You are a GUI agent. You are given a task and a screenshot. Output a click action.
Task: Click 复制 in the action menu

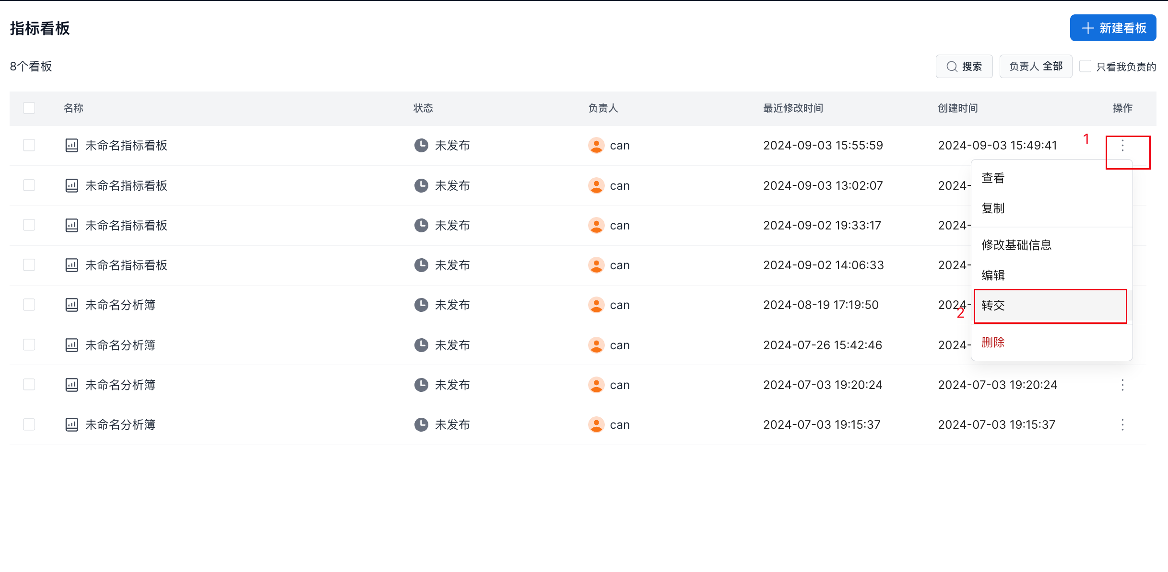click(993, 208)
